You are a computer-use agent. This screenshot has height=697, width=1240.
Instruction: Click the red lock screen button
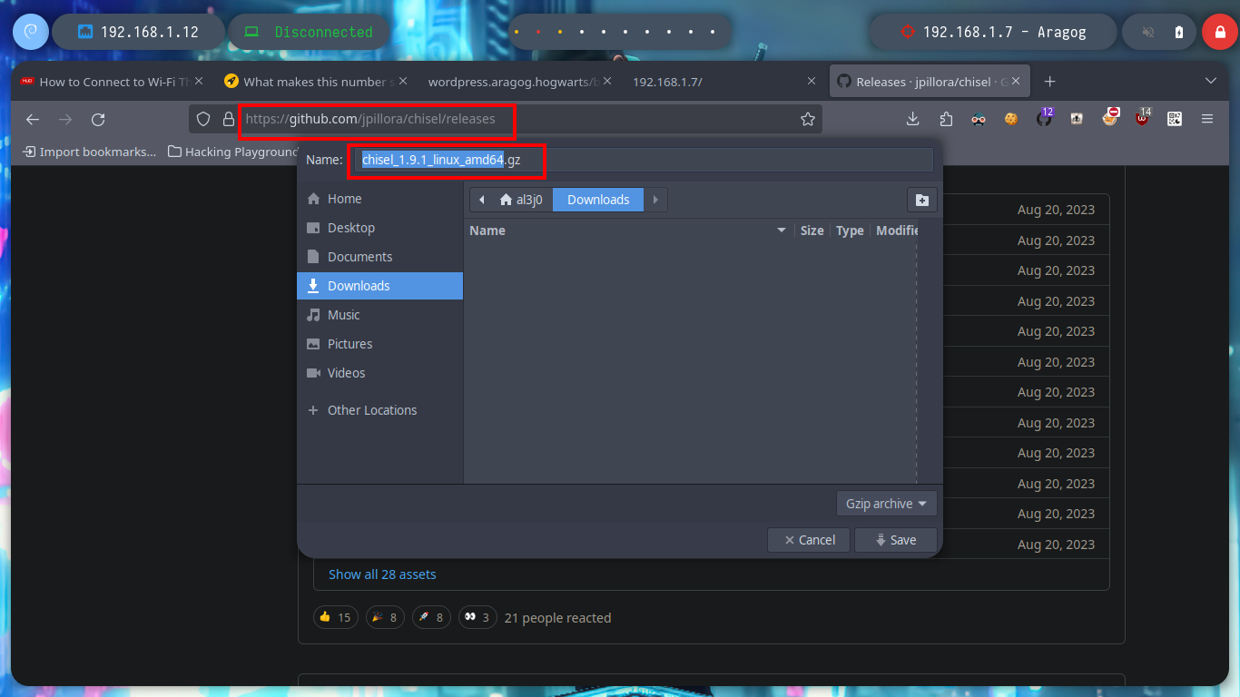1219,32
